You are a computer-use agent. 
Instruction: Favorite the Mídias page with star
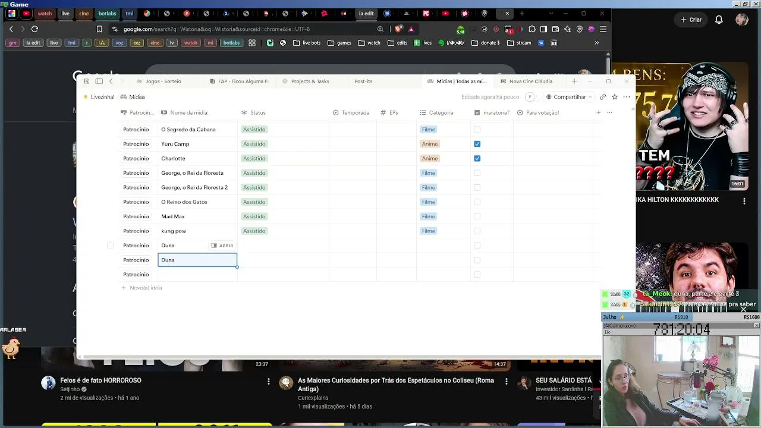pyautogui.click(x=615, y=97)
